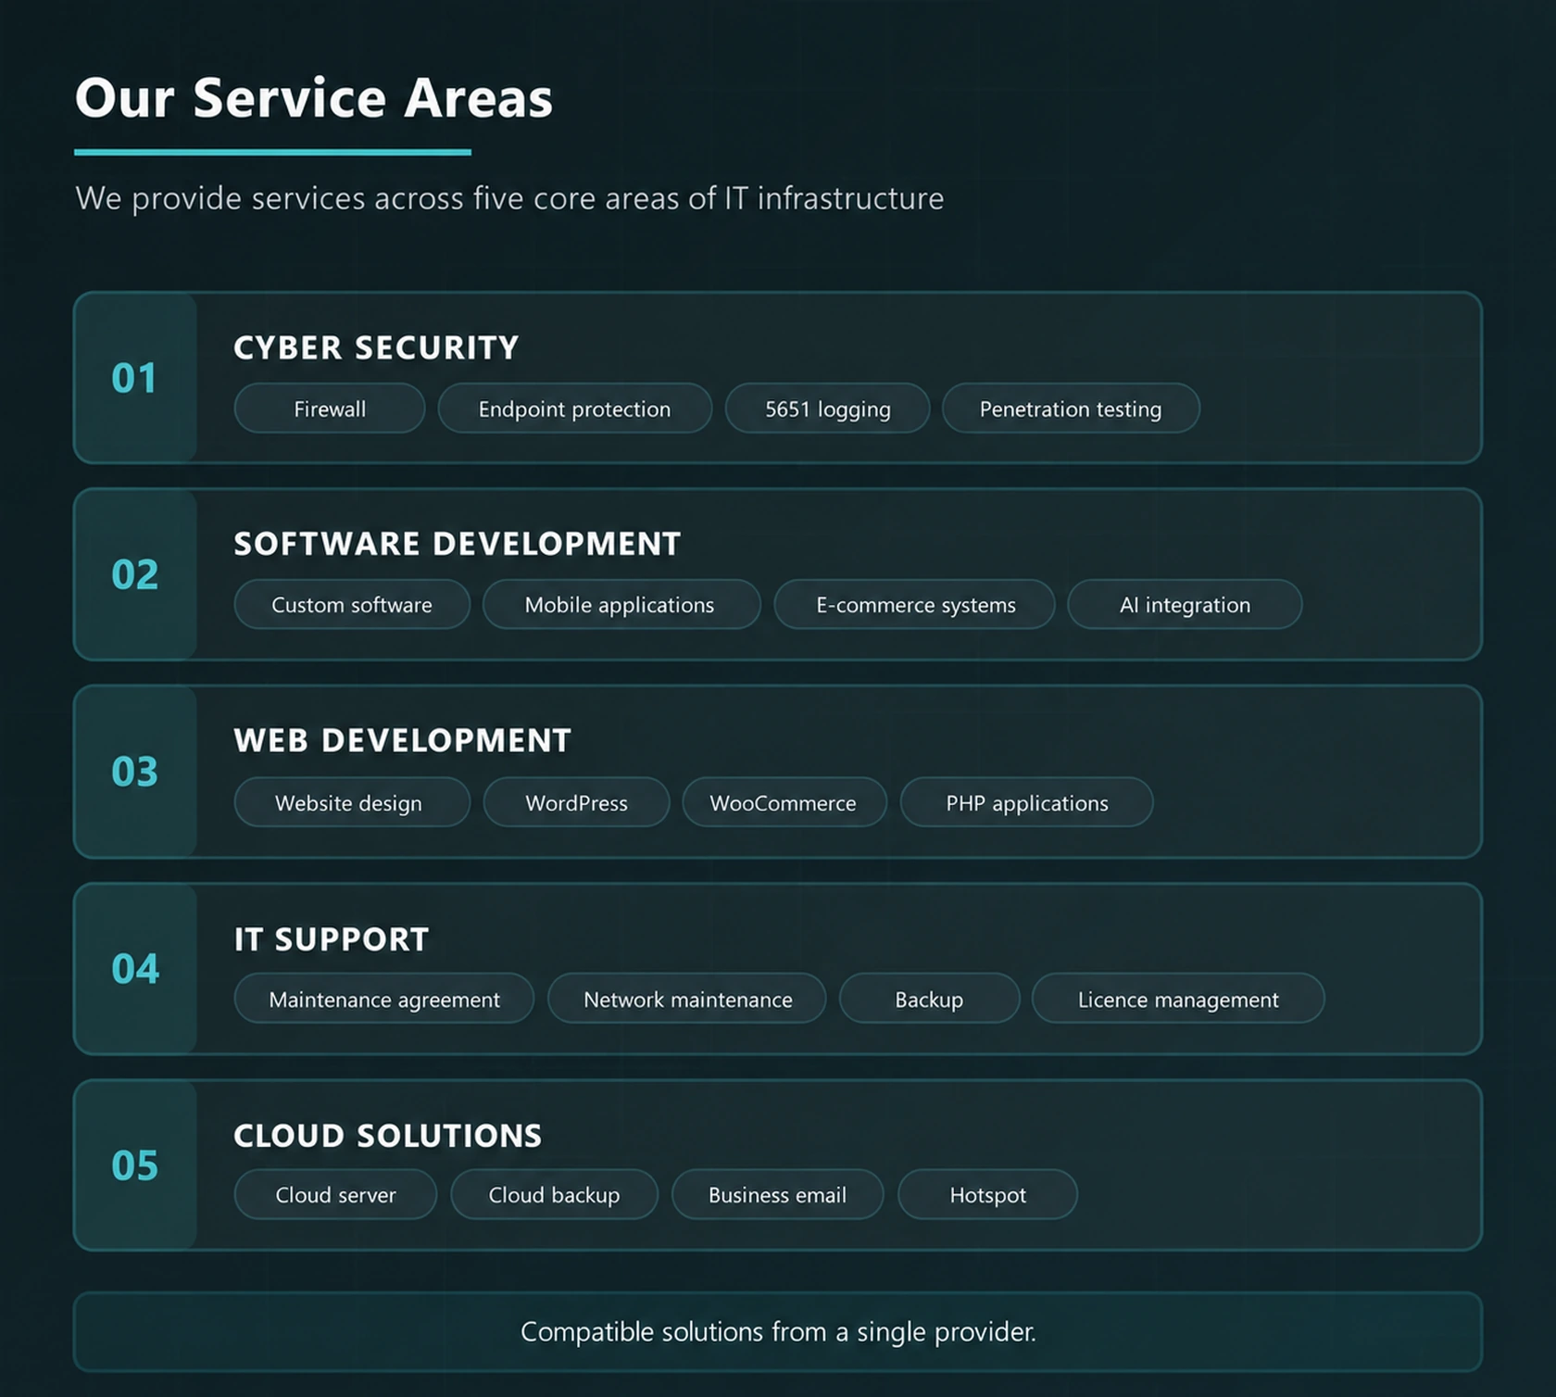Screen dimensions: 1556x1397
Task: Click the CYBER SECURITY heading
Action: pyautogui.click(x=376, y=348)
